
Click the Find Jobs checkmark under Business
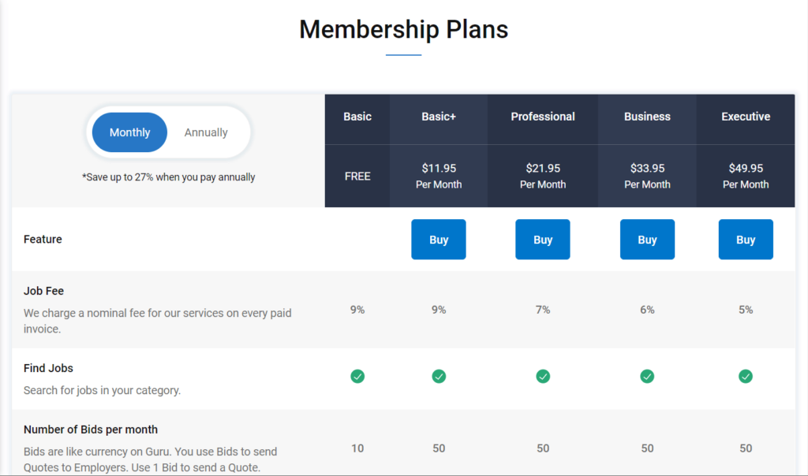coord(647,376)
